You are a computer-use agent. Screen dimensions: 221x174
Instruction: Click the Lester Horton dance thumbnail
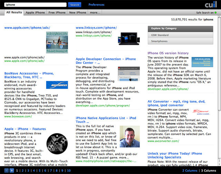point(57,42)
